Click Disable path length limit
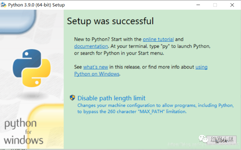The image size is (241, 150). click(111, 98)
